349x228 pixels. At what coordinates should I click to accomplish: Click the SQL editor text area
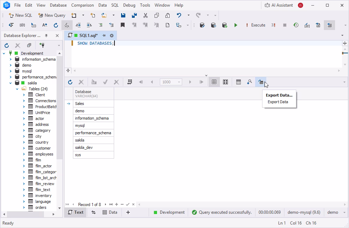(x=206, y=54)
